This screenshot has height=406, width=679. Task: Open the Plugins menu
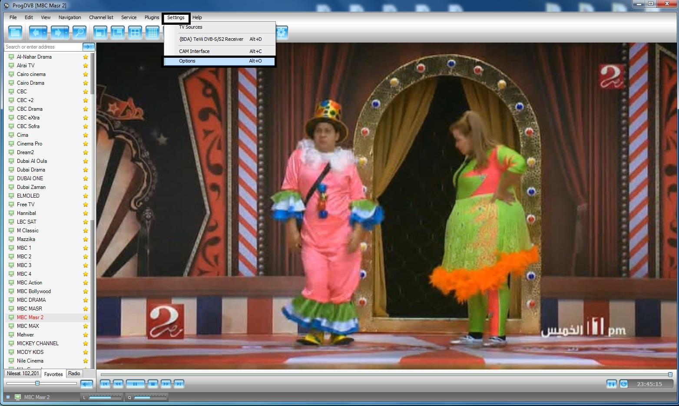pos(152,17)
